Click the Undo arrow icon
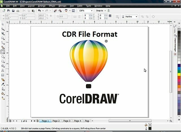 point(39,11)
